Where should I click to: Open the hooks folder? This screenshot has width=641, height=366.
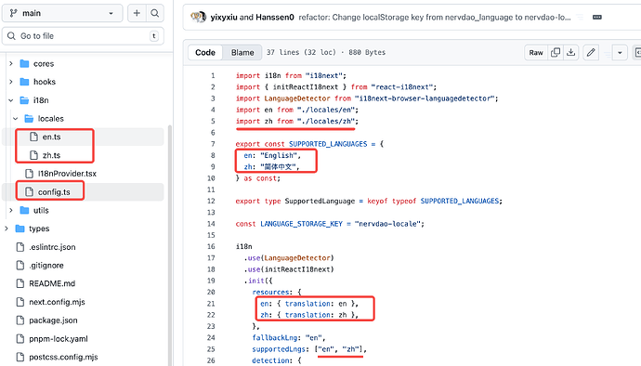tap(45, 82)
